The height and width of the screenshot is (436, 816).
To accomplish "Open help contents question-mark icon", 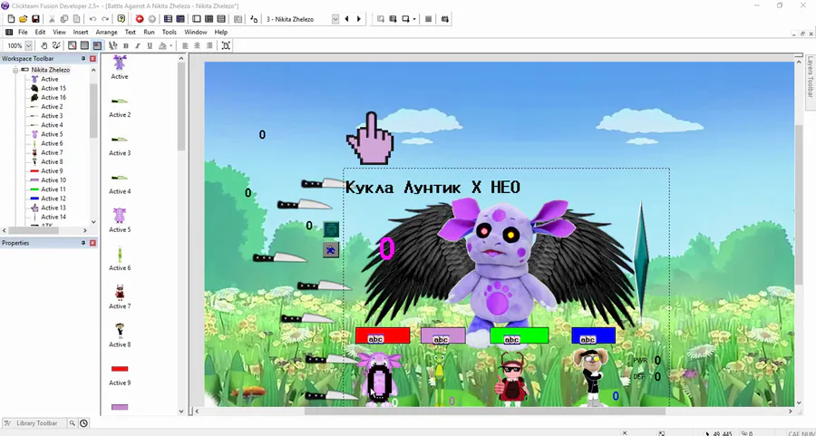I will pyautogui.click(x=121, y=19).
